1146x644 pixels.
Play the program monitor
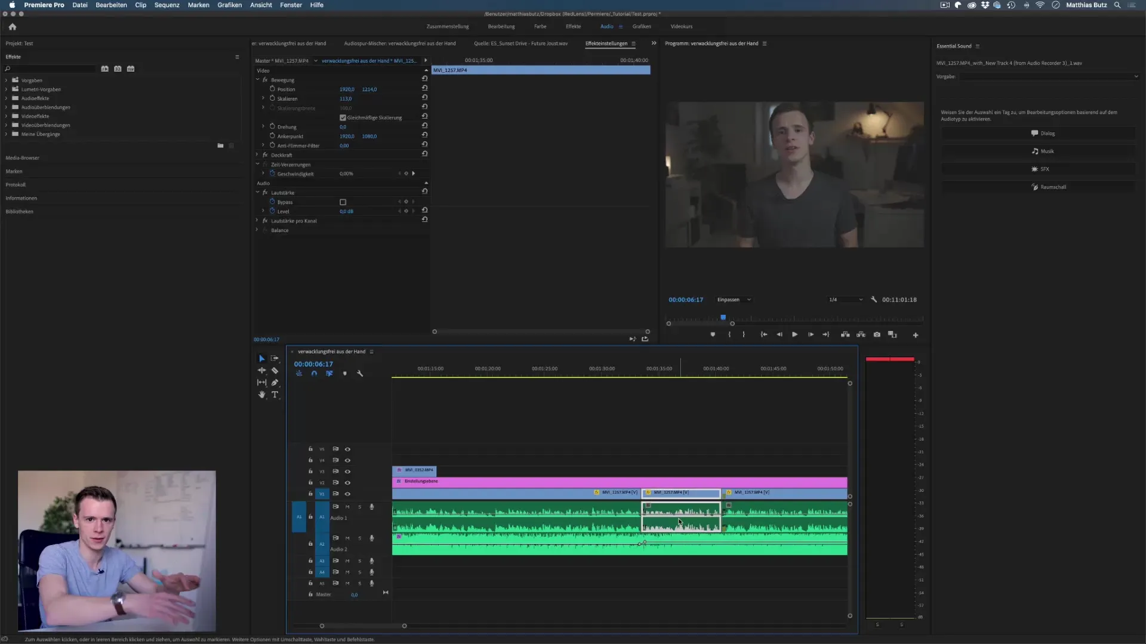point(794,335)
